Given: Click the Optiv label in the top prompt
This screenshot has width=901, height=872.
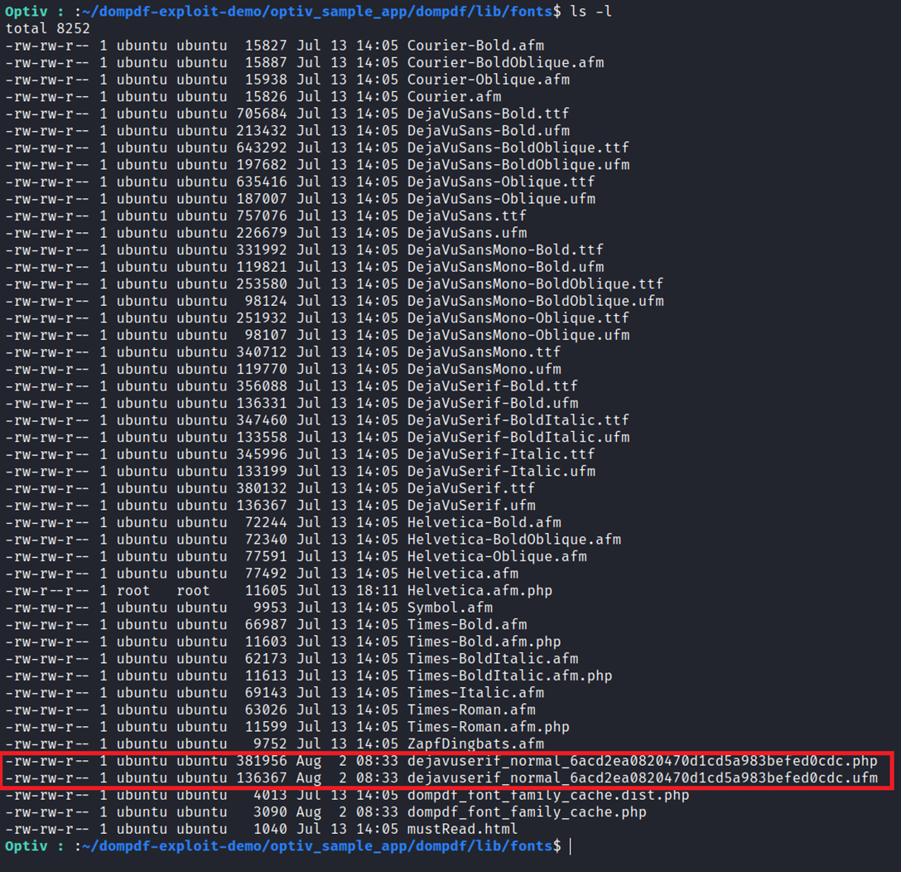Looking at the screenshot, I should tap(25, 11).
